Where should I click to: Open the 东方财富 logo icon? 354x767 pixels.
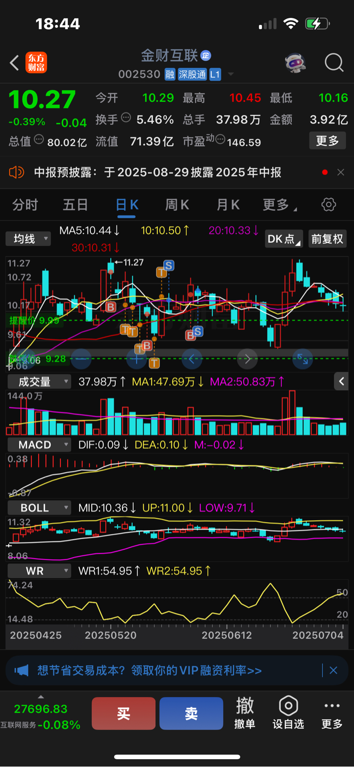36,63
